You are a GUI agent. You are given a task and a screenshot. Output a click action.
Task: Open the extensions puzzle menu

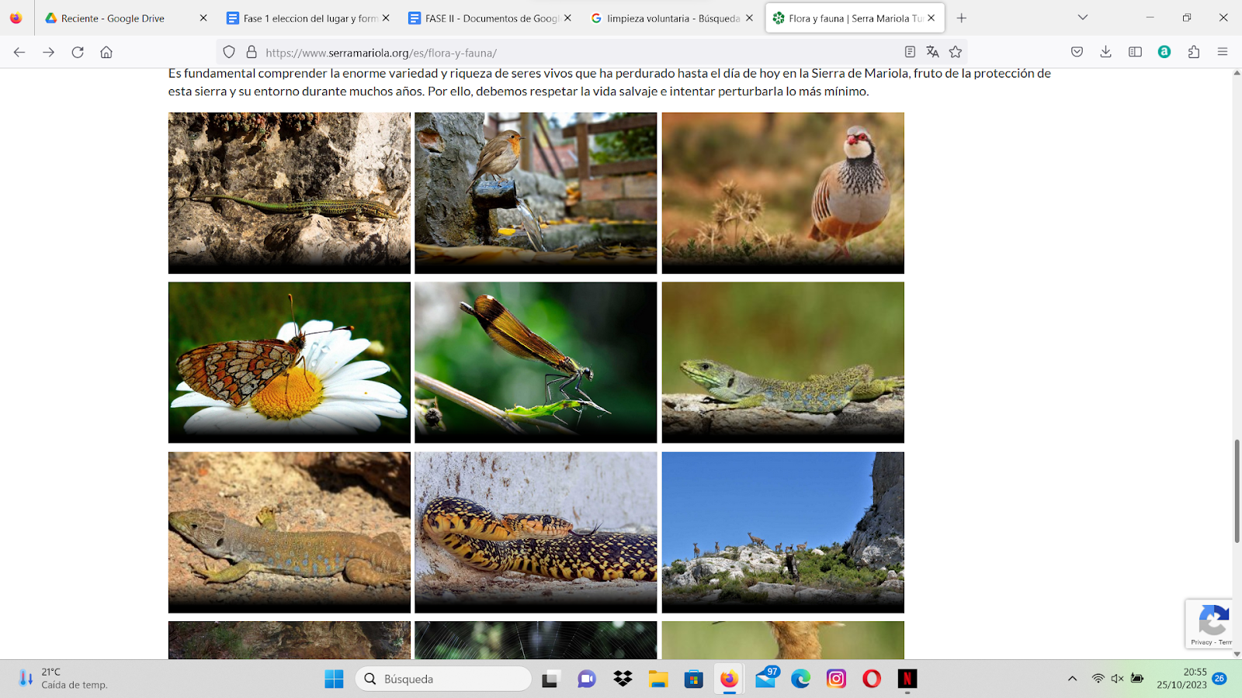tap(1194, 52)
